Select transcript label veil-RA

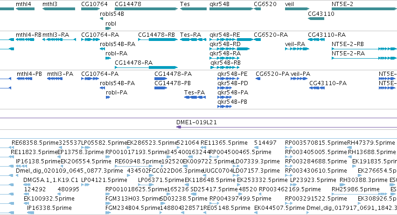pyautogui.click(x=295, y=44)
